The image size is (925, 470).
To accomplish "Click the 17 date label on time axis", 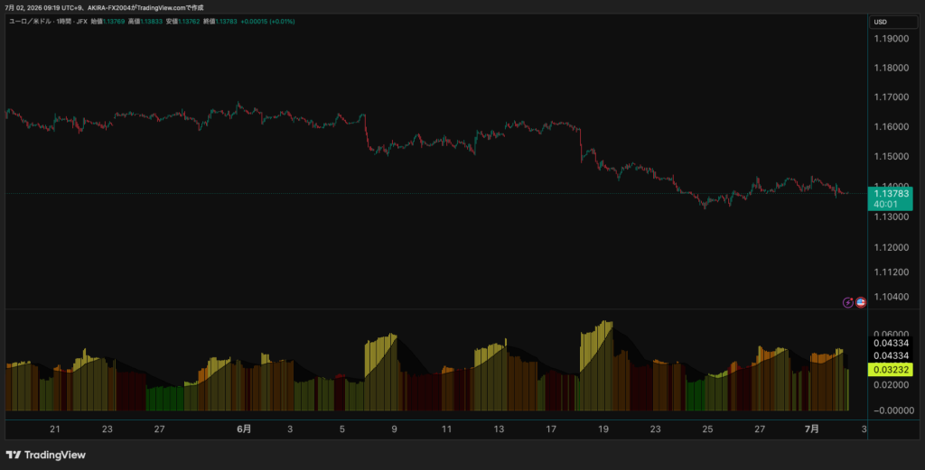I will 551,429.
